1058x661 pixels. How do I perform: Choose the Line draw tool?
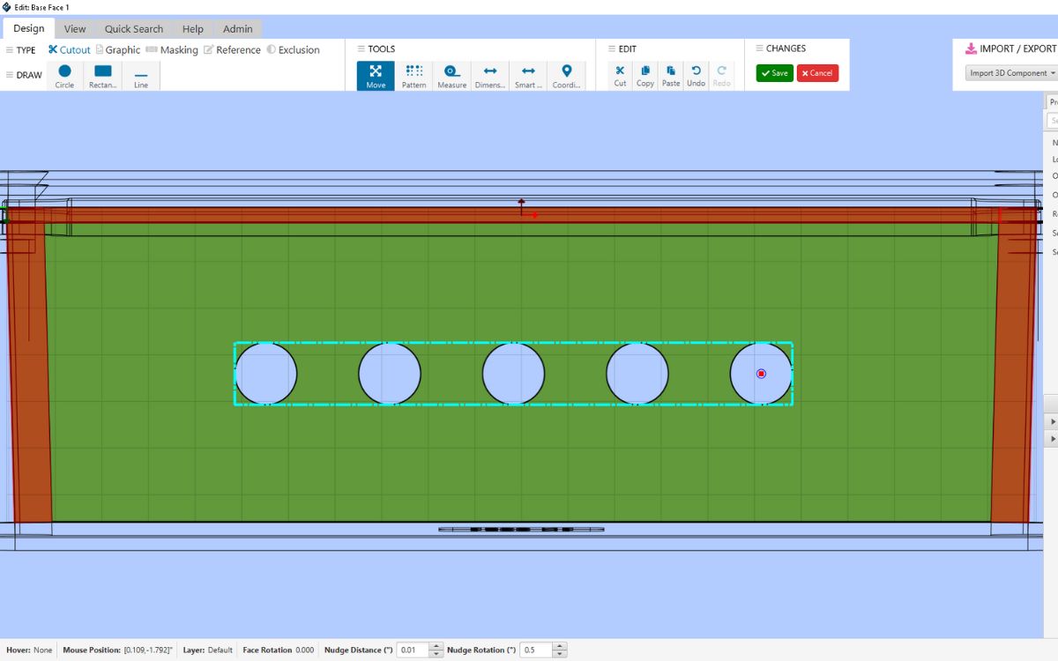141,76
